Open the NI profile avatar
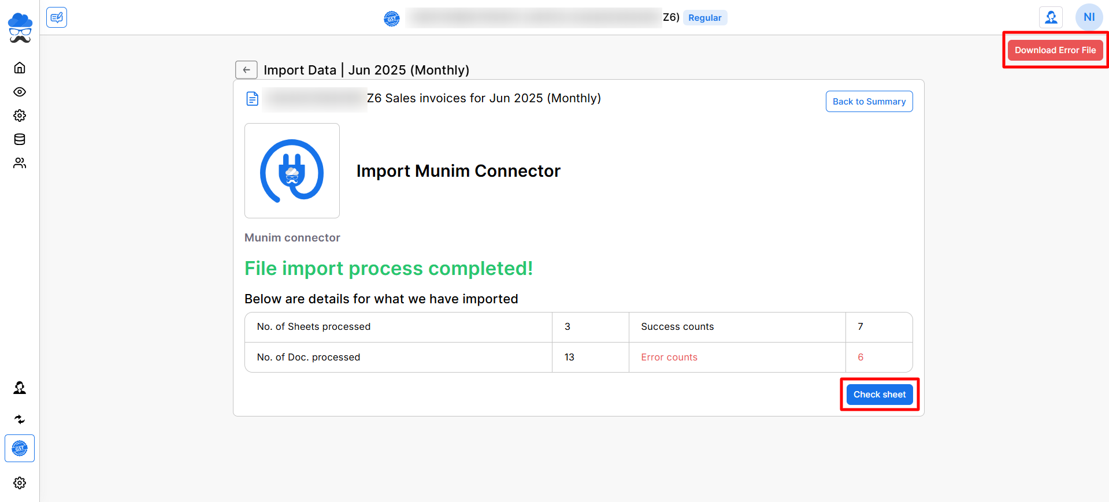Screen dimensions: 1109x502 [1089, 17]
